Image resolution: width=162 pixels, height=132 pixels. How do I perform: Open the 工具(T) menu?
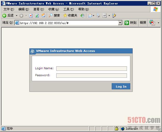click(x=69, y=9)
